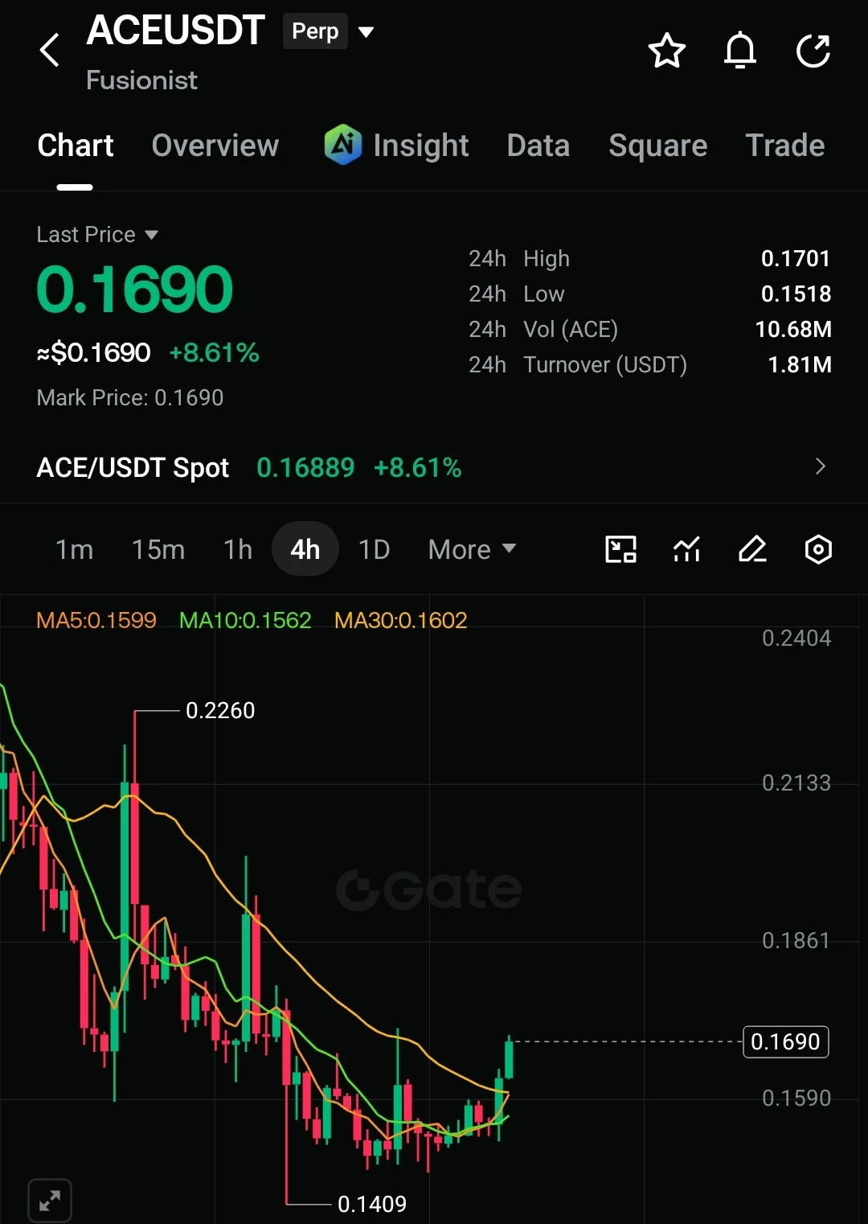Open ACE/USDT Spot chevron arrow
This screenshot has height=1224, width=868.
[x=820, y=466]
